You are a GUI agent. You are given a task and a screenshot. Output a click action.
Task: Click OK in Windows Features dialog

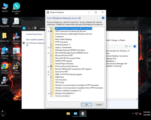[x=86, y=105]
